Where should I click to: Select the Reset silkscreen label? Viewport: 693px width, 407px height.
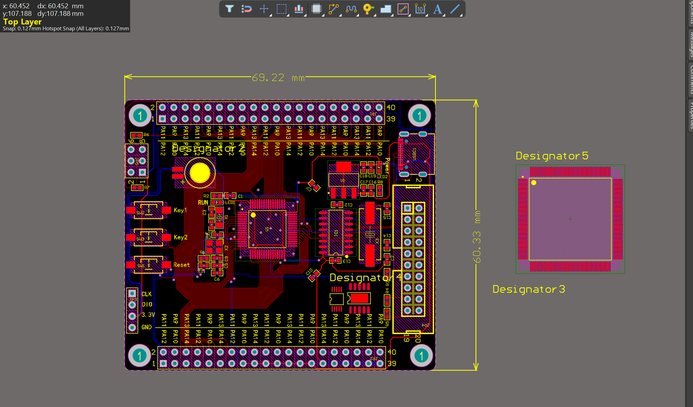(x=182, y=265)
